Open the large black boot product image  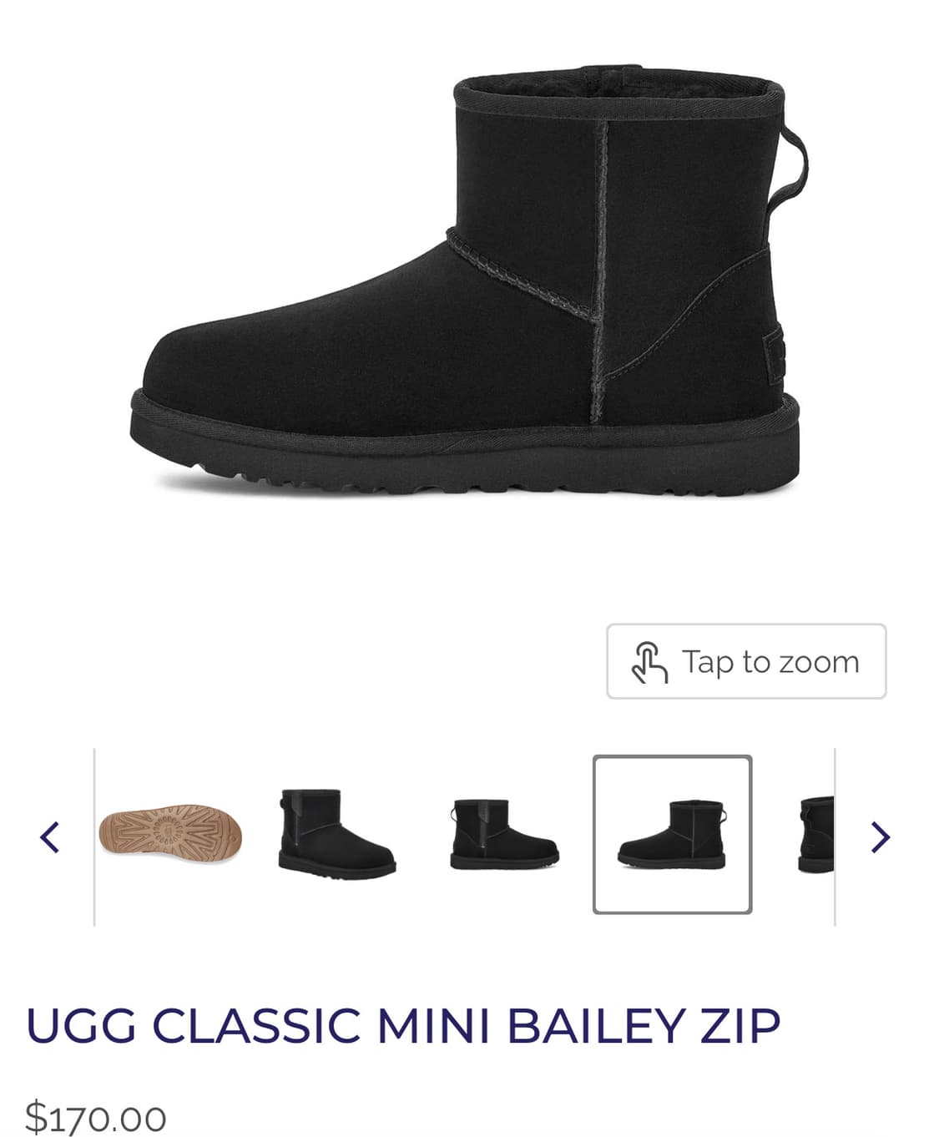(x=466, y=280)
